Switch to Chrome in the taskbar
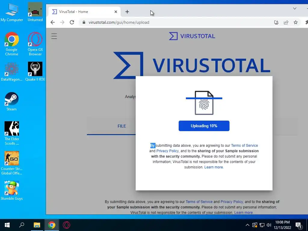The image size is (308, 231). tap(52, 225)
